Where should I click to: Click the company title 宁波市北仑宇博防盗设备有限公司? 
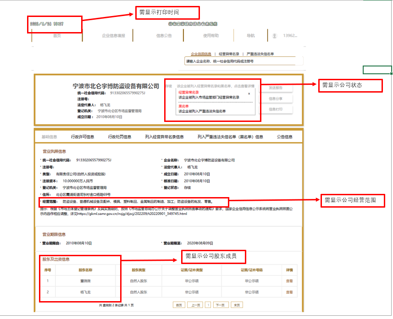coord(116,86)
